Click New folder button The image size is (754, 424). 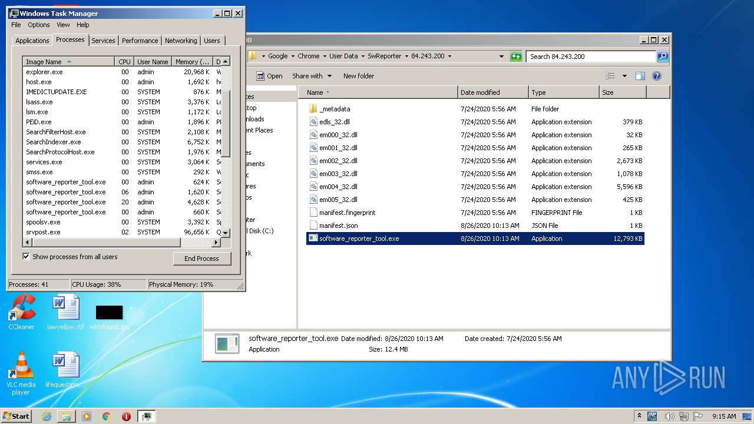[x=359, y=76]
